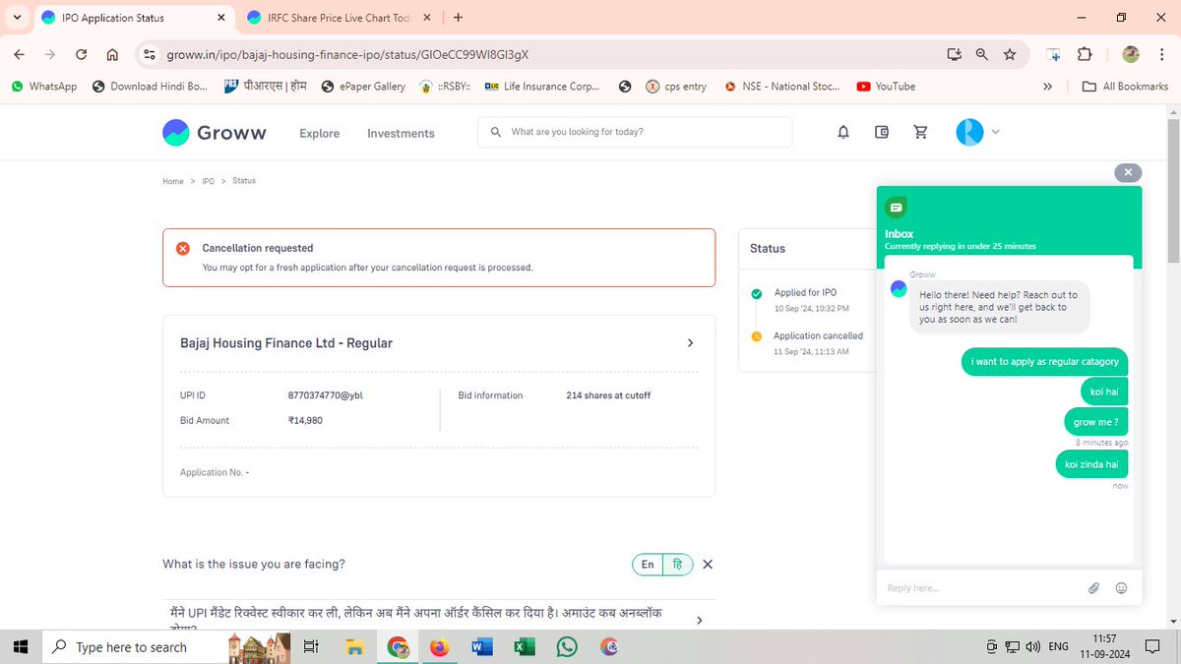The width and height of the screenshot is (1181, 664).
Task: Zoom control icon in address bar
Action: (981, 55)
